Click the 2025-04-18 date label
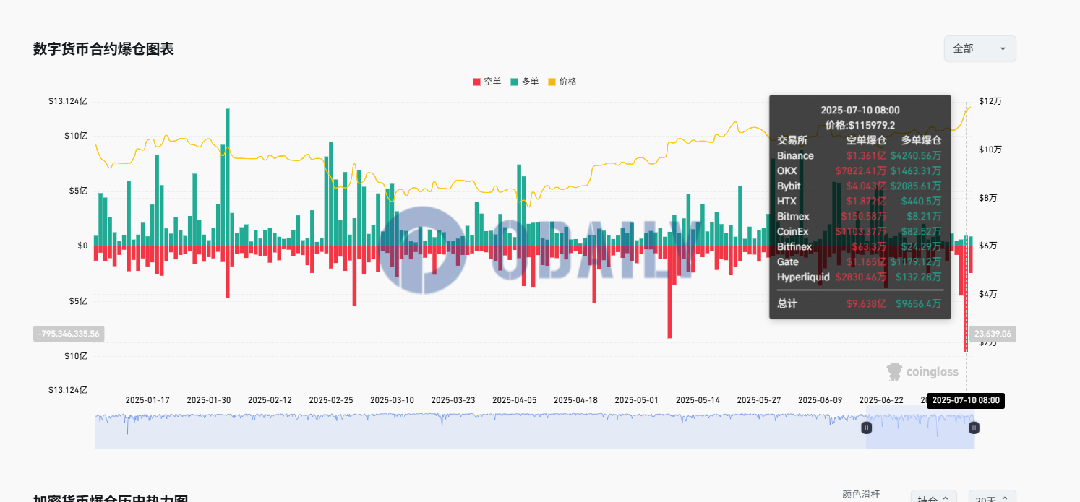This screenshot has height=502, width=1080. [x=575, y=400]
